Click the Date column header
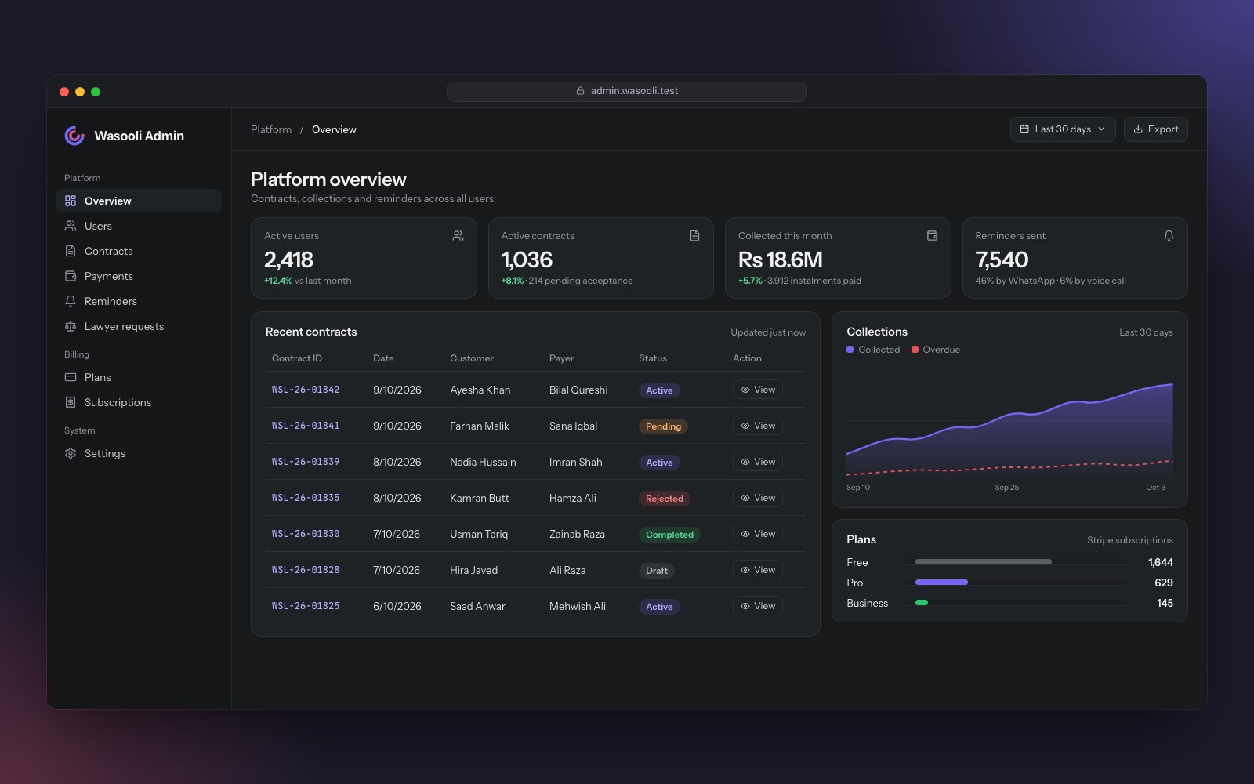 tap(383, 358)
